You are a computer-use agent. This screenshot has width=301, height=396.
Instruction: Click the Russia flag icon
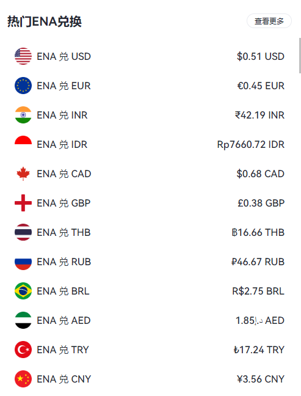coord(23,262)
